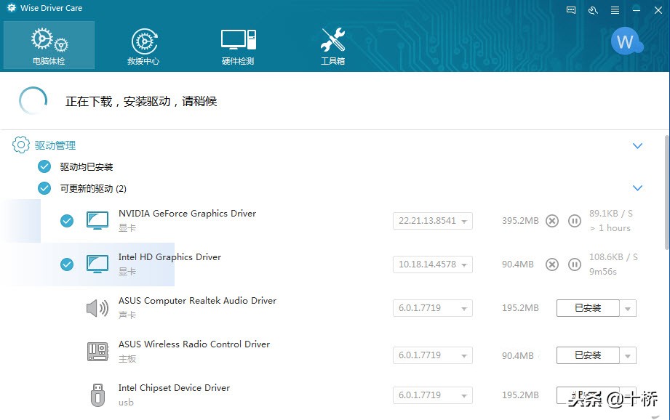
Task: Open the feedback message icon in titlebar
Action: (x=570, y=10)
